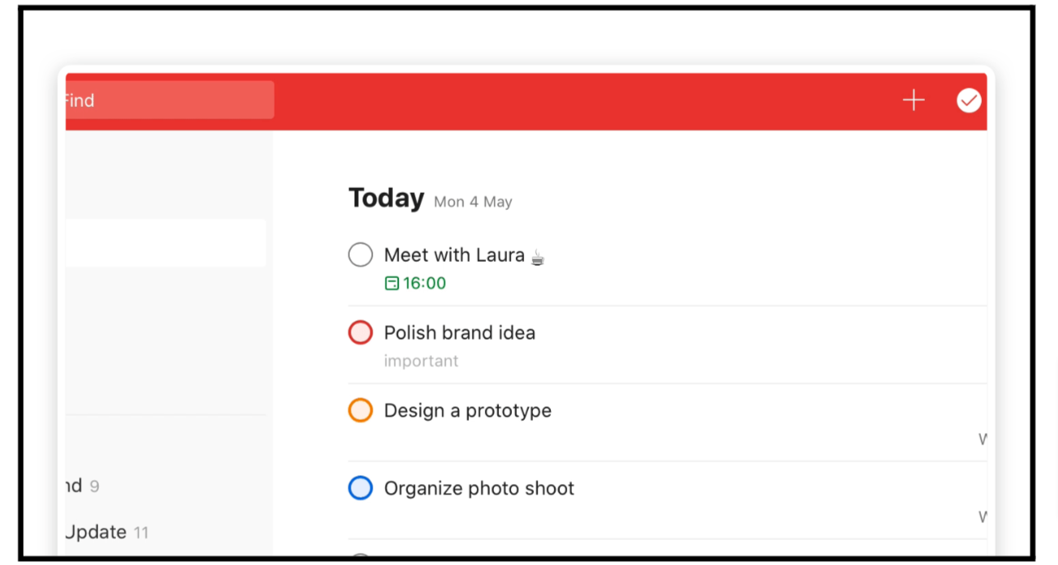
Task: Focus the Find search field
Action: point(169,101)
